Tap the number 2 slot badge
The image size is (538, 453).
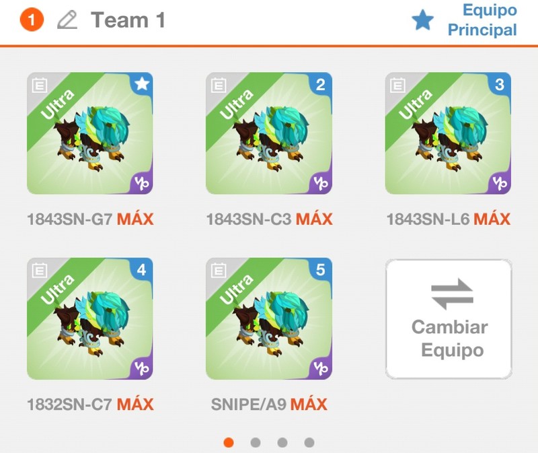[x=321, y=85]
